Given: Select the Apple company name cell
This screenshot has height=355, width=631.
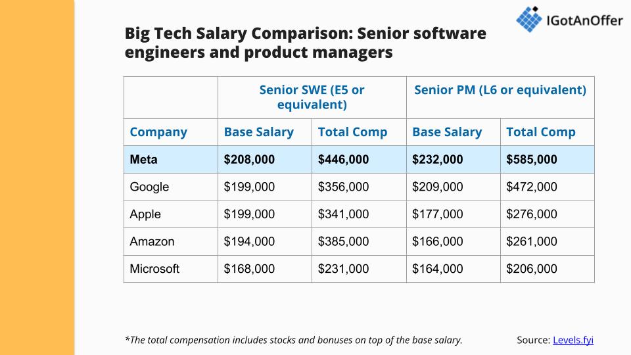Looking at the screenshot, I should (x=145, y=214).
